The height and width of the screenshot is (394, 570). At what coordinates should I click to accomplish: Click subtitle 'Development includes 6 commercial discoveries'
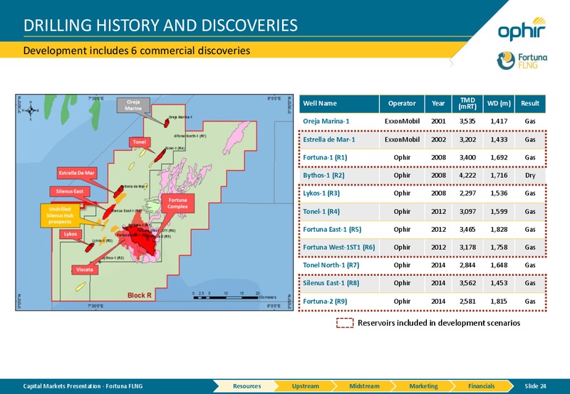pos(137,50)
